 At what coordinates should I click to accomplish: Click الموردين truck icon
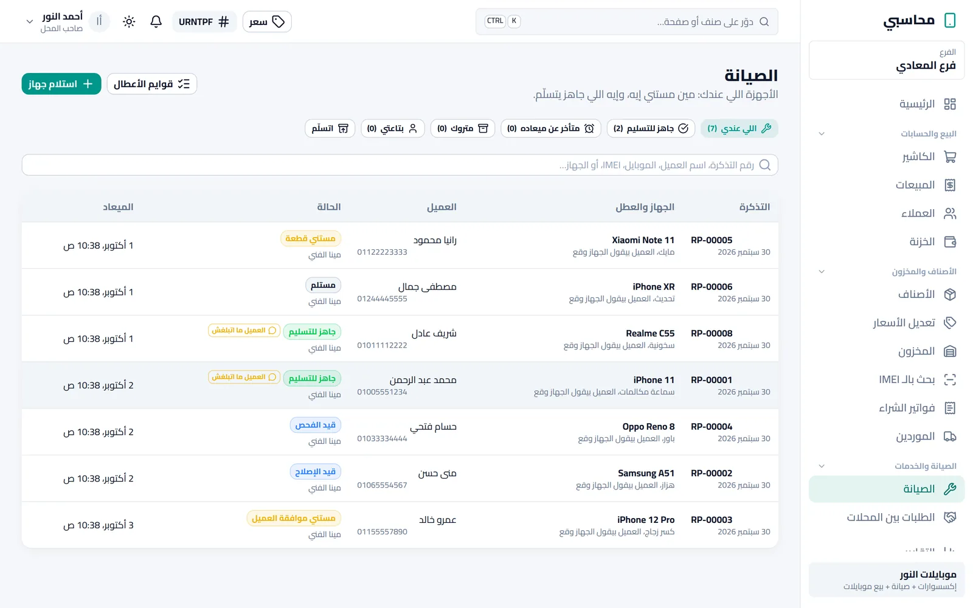click(x=950, y=437)
